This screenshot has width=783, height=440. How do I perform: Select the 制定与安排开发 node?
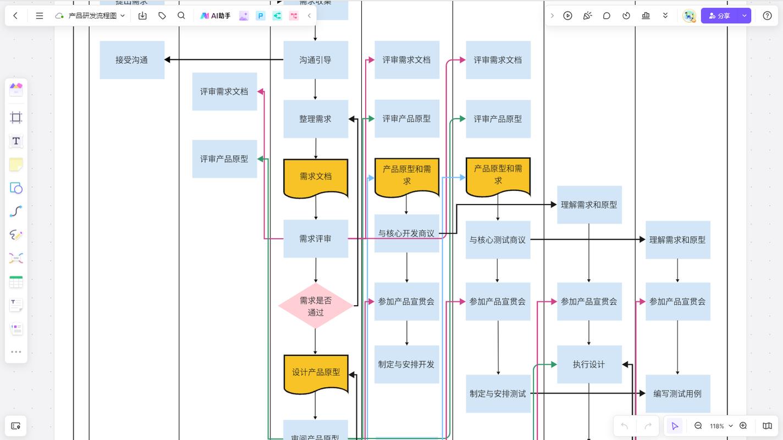tap(407, 364)
